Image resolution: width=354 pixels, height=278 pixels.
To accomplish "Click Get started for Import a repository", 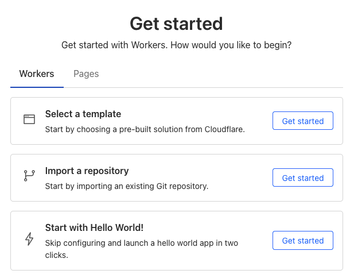I will (303, 177).
